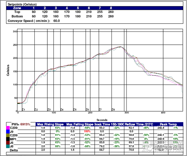Click the Z1 zone marker on chart

coord(23,109)
